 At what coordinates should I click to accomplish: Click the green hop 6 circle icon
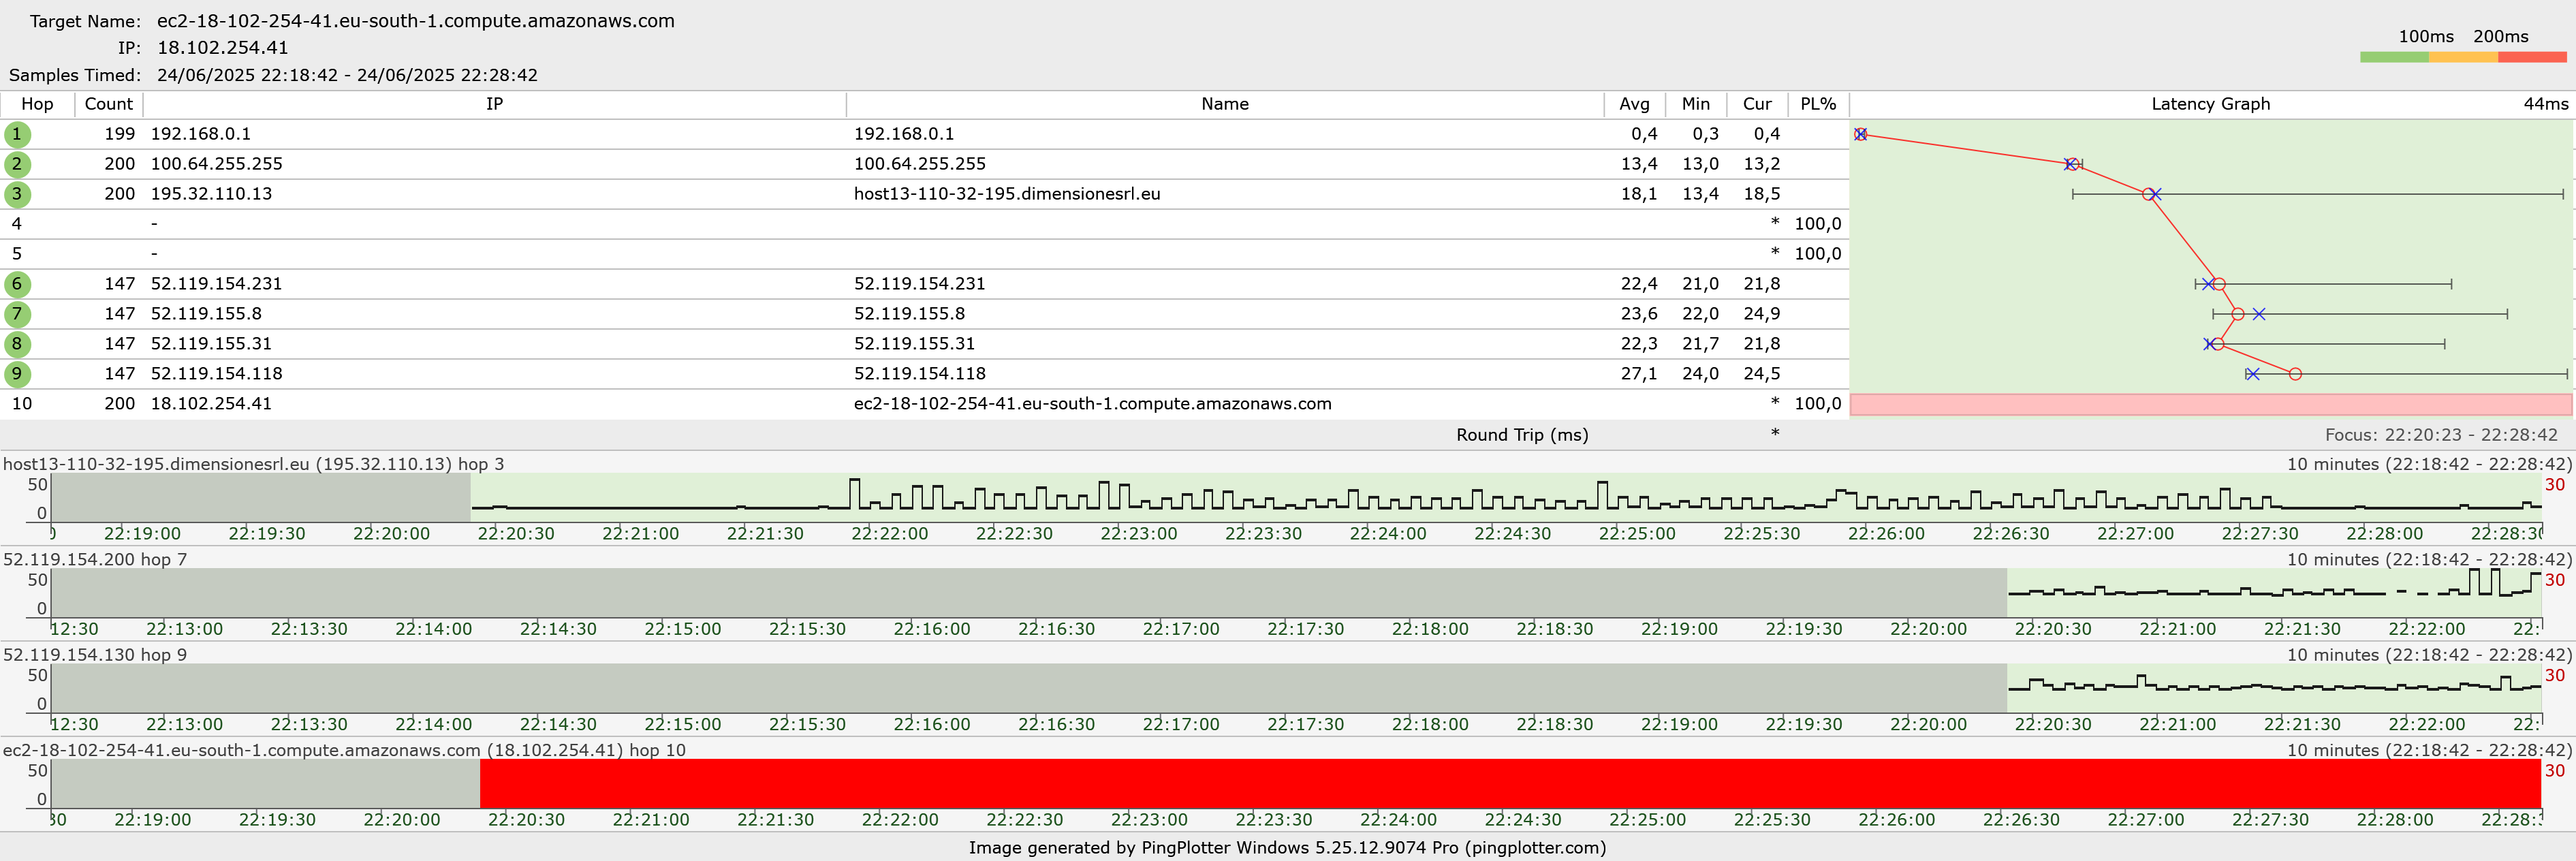tap(17, 284)
